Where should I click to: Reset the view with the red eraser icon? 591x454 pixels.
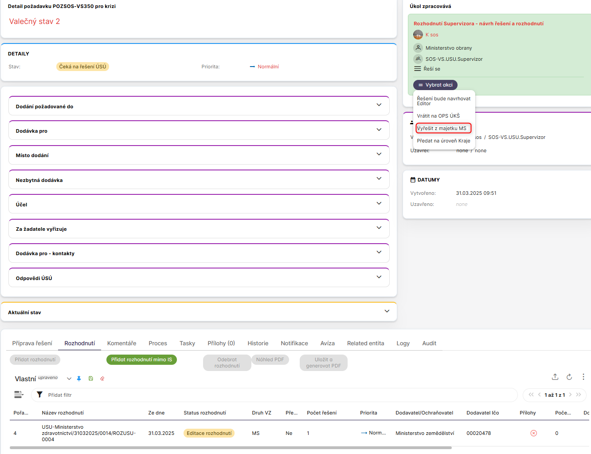tap(102, 379)
